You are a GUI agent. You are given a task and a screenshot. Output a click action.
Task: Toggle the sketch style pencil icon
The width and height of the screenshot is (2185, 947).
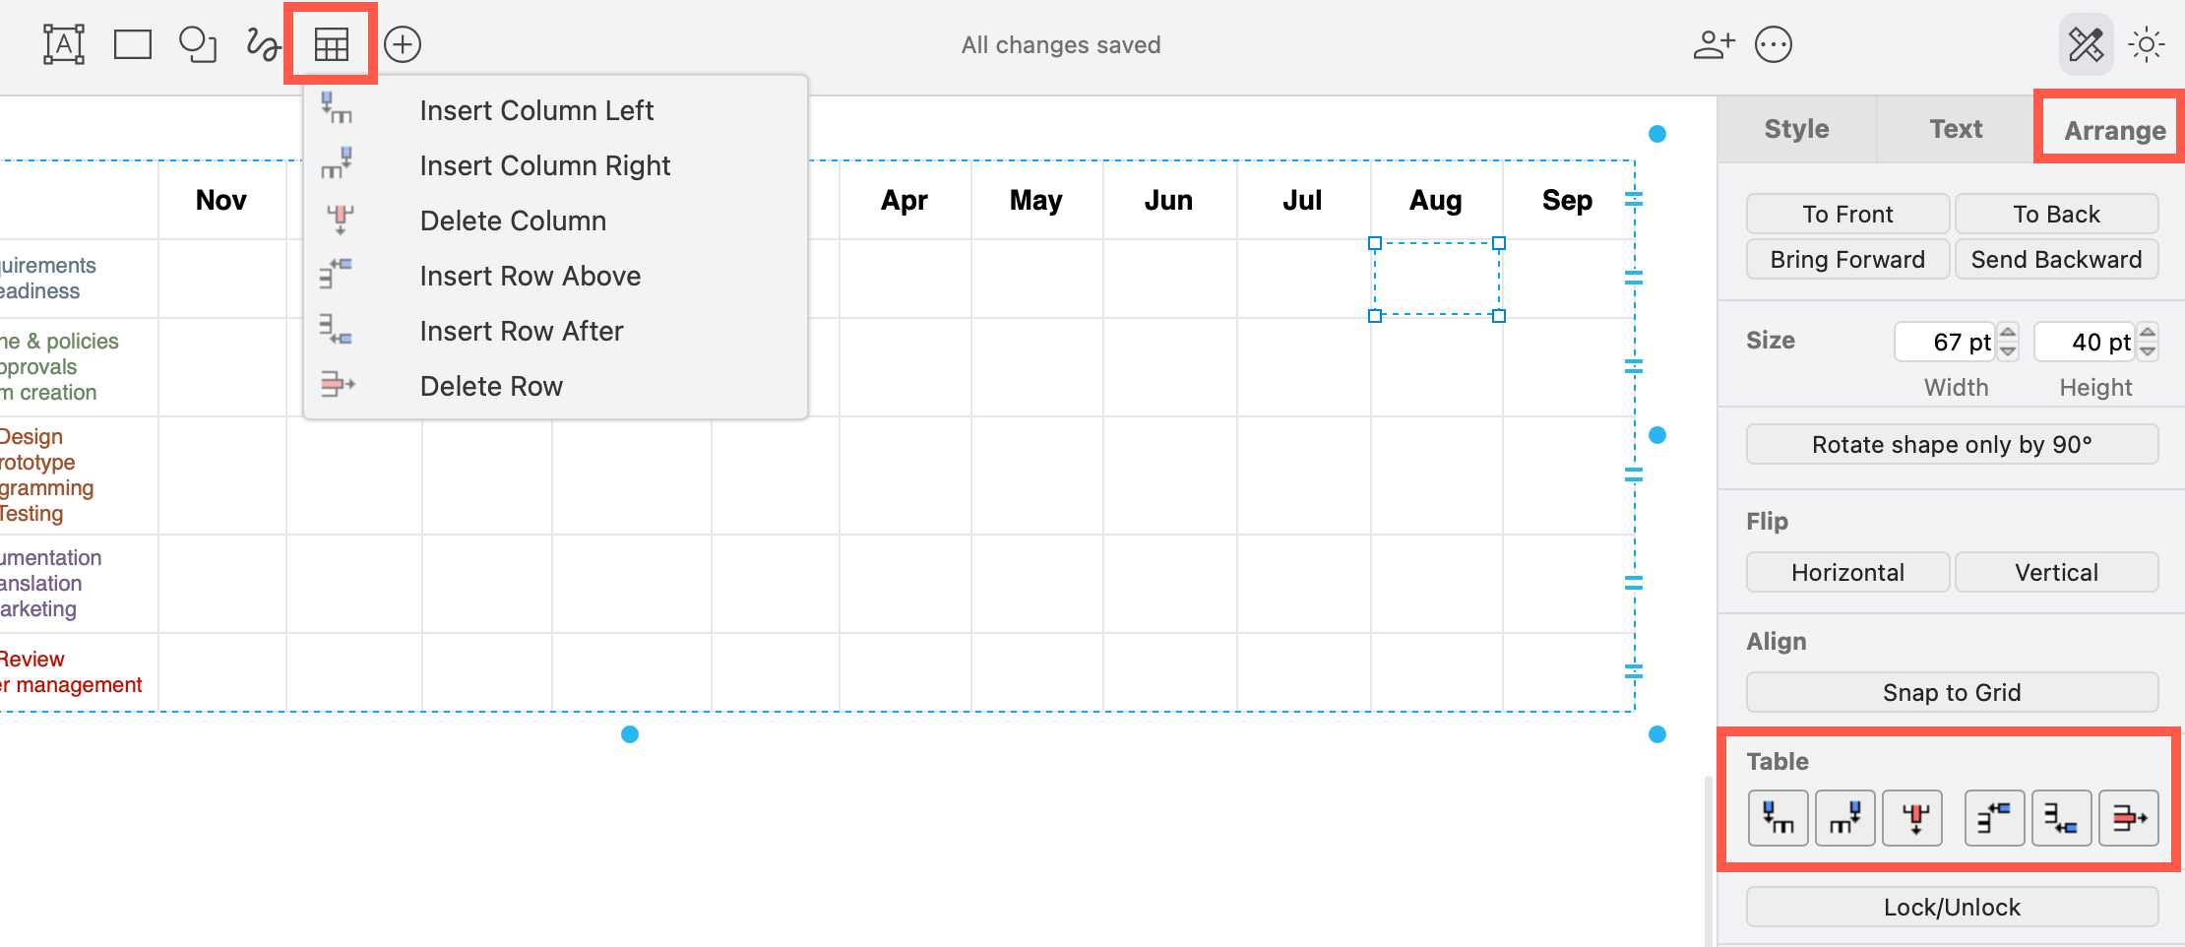coord(2086,43)
